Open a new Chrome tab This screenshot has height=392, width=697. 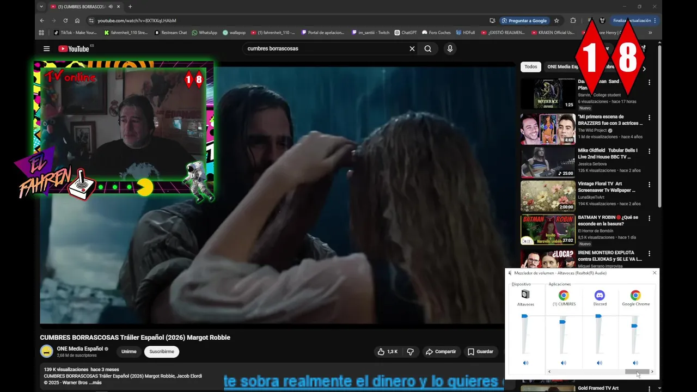[130, 7]
